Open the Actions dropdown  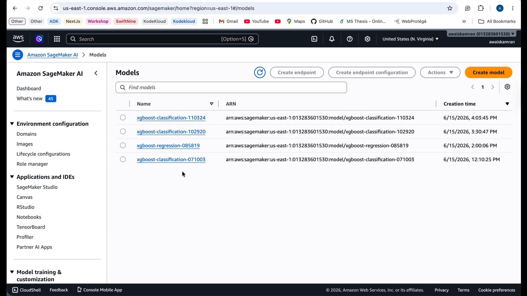(x=440, y=72)
